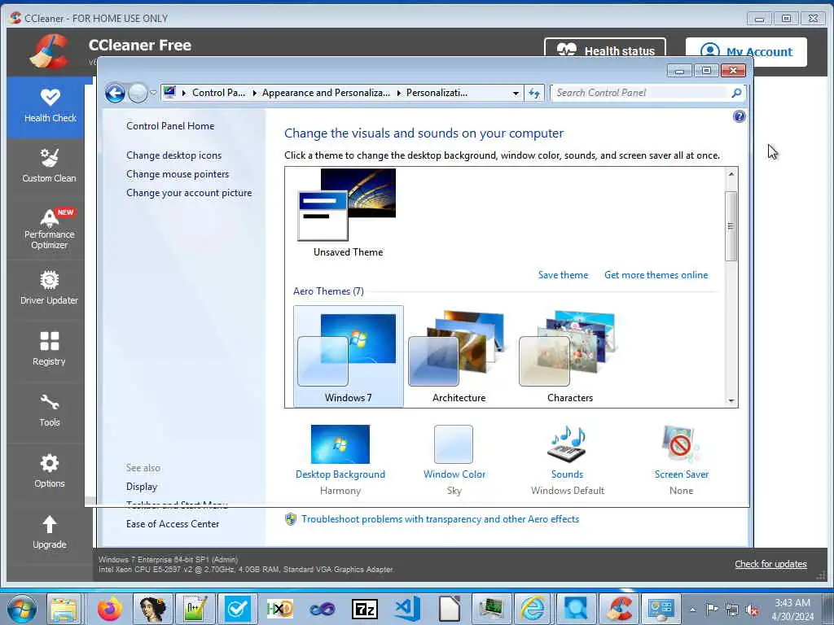Open Desktop Background settings icon
The image size is (834, 625).
tap(340, 444)
